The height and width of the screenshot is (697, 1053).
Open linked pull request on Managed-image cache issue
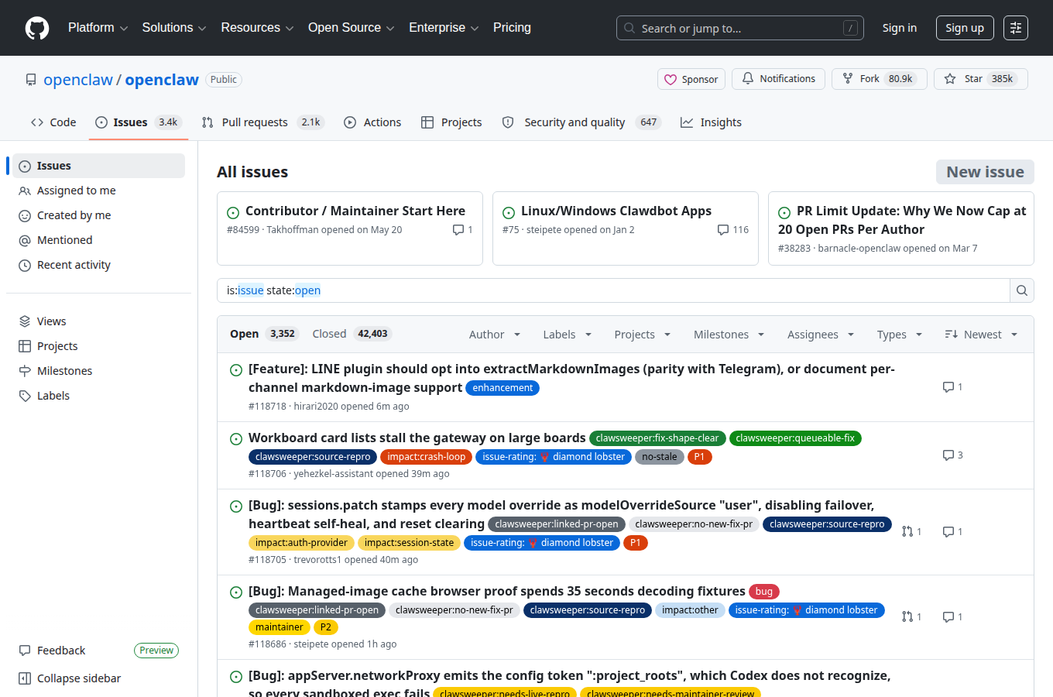pyautogui.click(x=911, y=617)
